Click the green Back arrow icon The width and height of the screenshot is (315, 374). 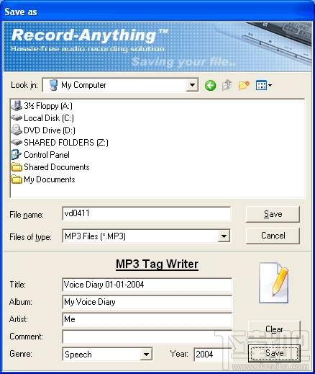(210, 85)
